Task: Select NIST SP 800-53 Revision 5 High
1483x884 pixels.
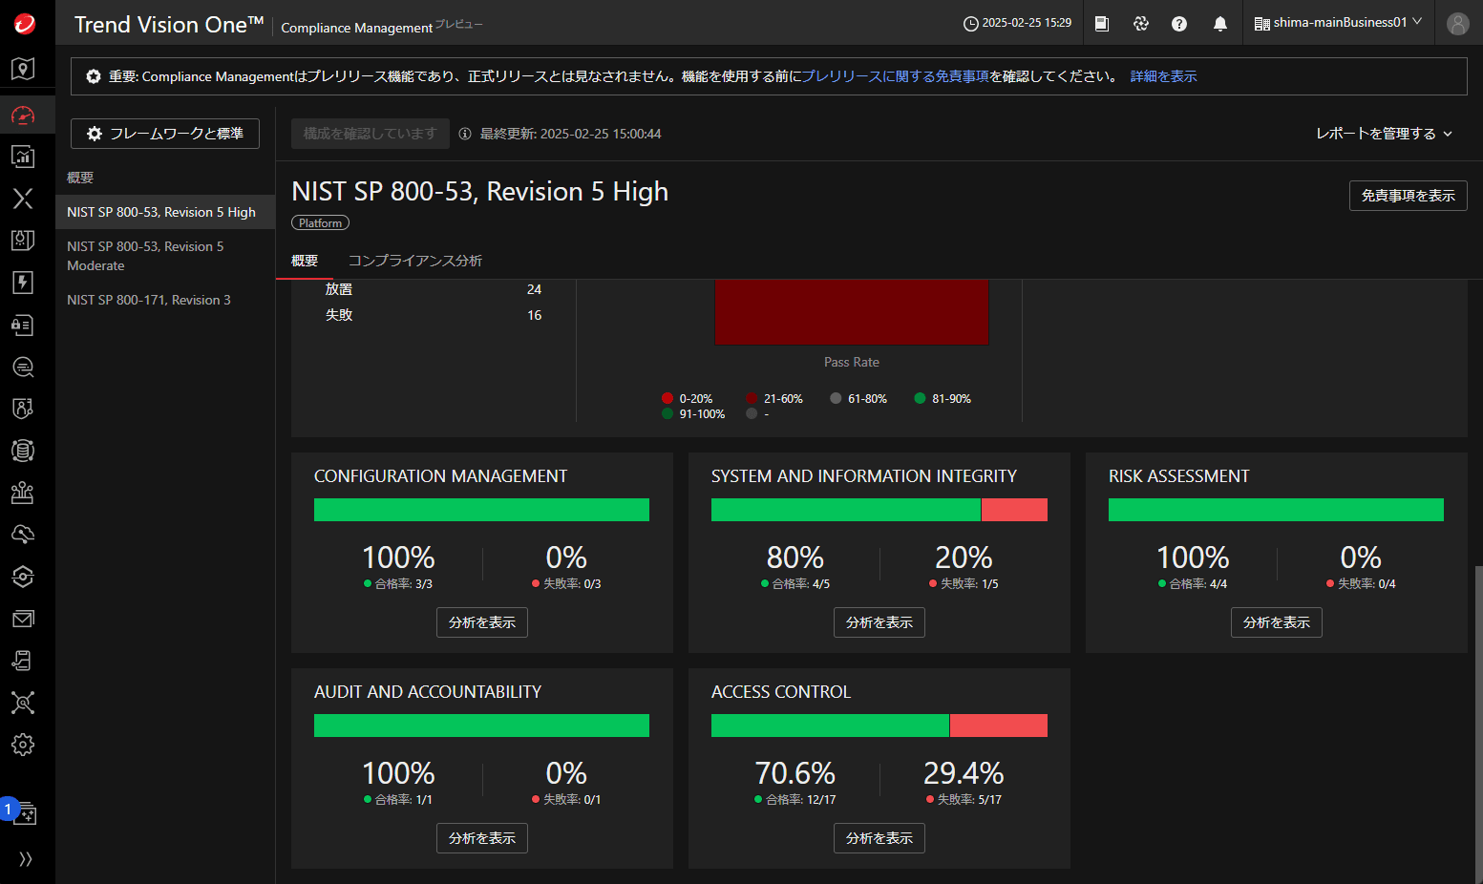Action: pos(165,212)
